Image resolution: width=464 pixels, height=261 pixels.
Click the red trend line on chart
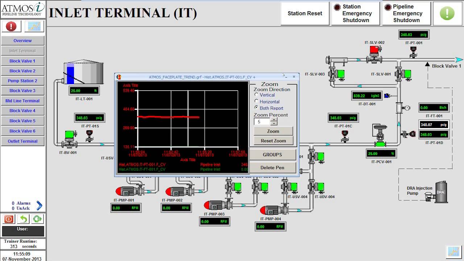(x=168, y=117)
